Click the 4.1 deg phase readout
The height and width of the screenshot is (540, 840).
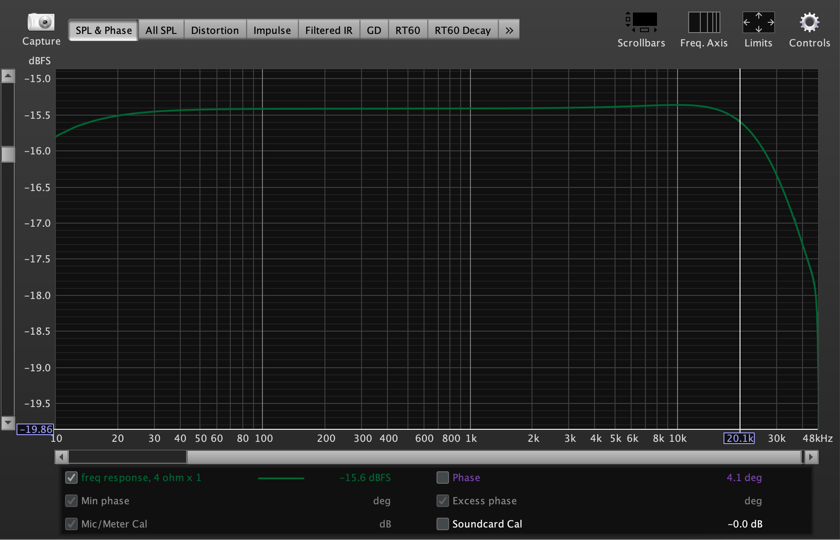click(744, 478)
